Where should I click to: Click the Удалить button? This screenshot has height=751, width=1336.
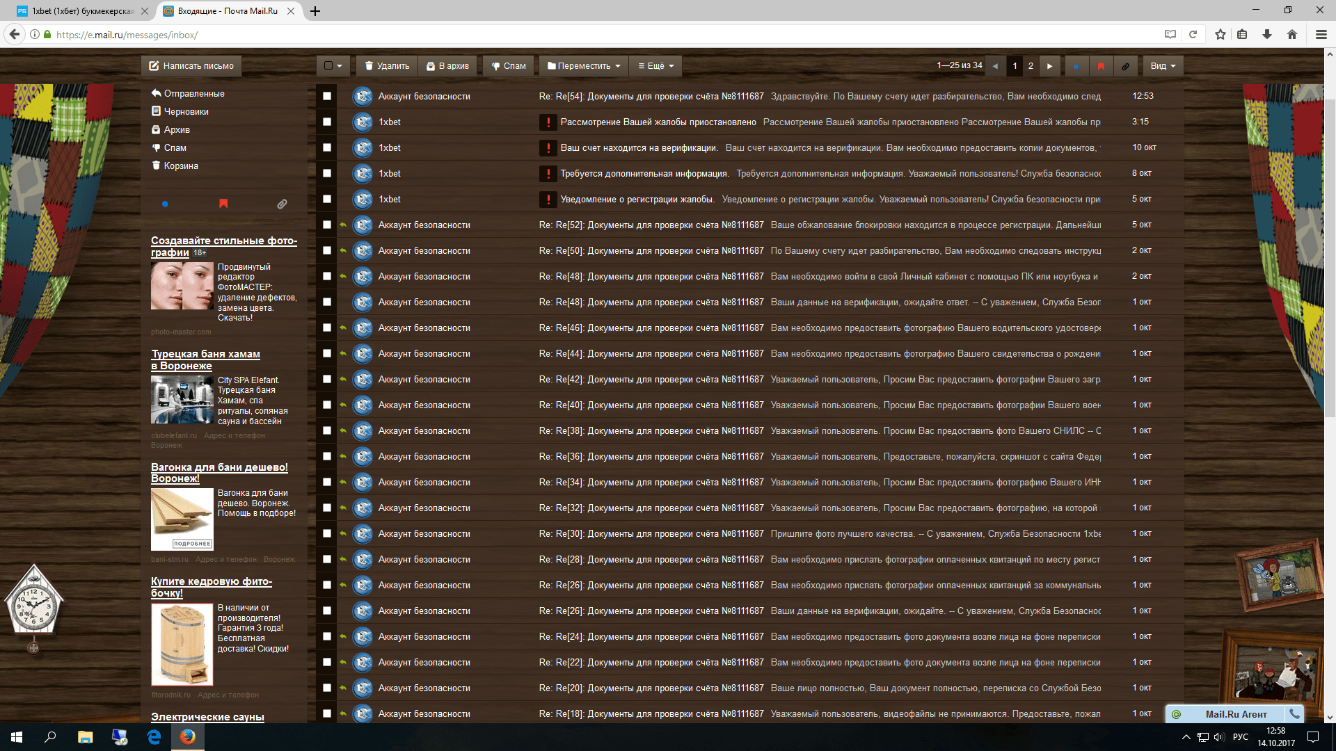(387, 66)
